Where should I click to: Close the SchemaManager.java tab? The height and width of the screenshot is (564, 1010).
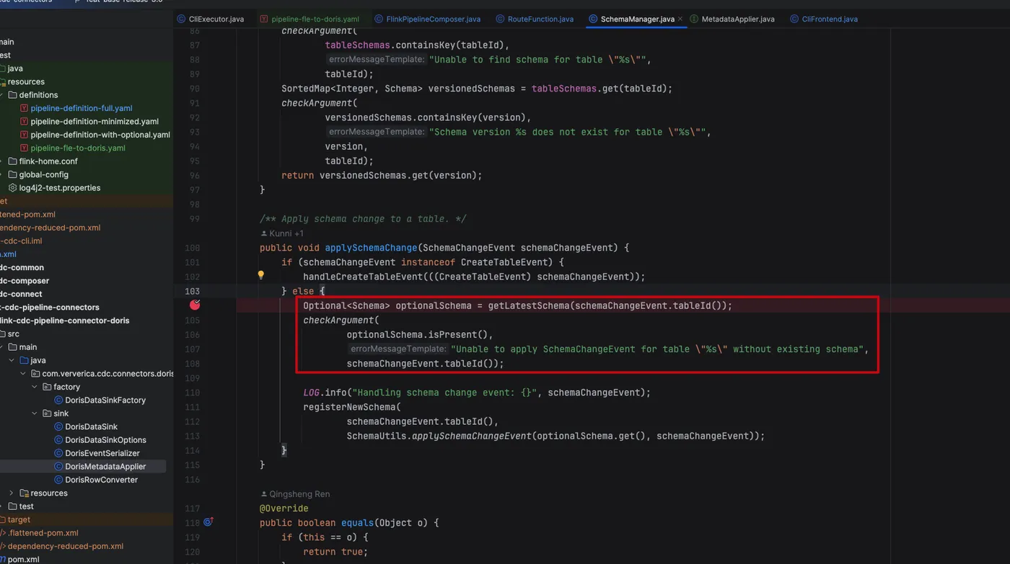tap(680, 19)
